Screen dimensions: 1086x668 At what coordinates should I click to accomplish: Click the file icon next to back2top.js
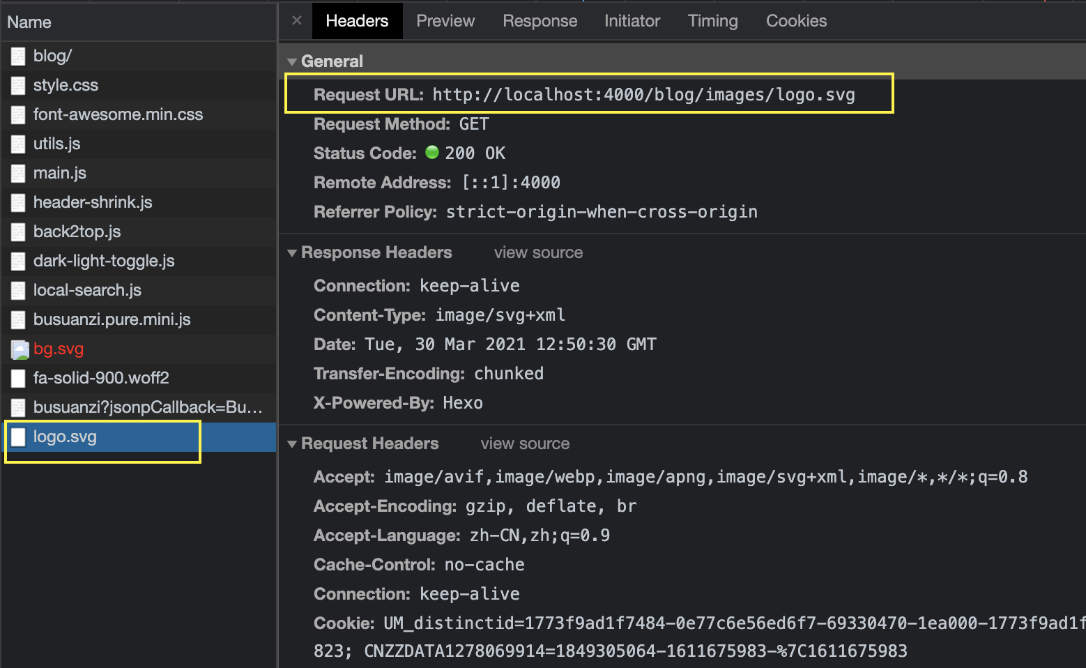click(17, 231)
